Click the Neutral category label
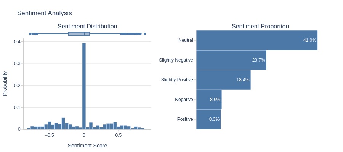This screenshot has width=343, height=152. [186, 40]
